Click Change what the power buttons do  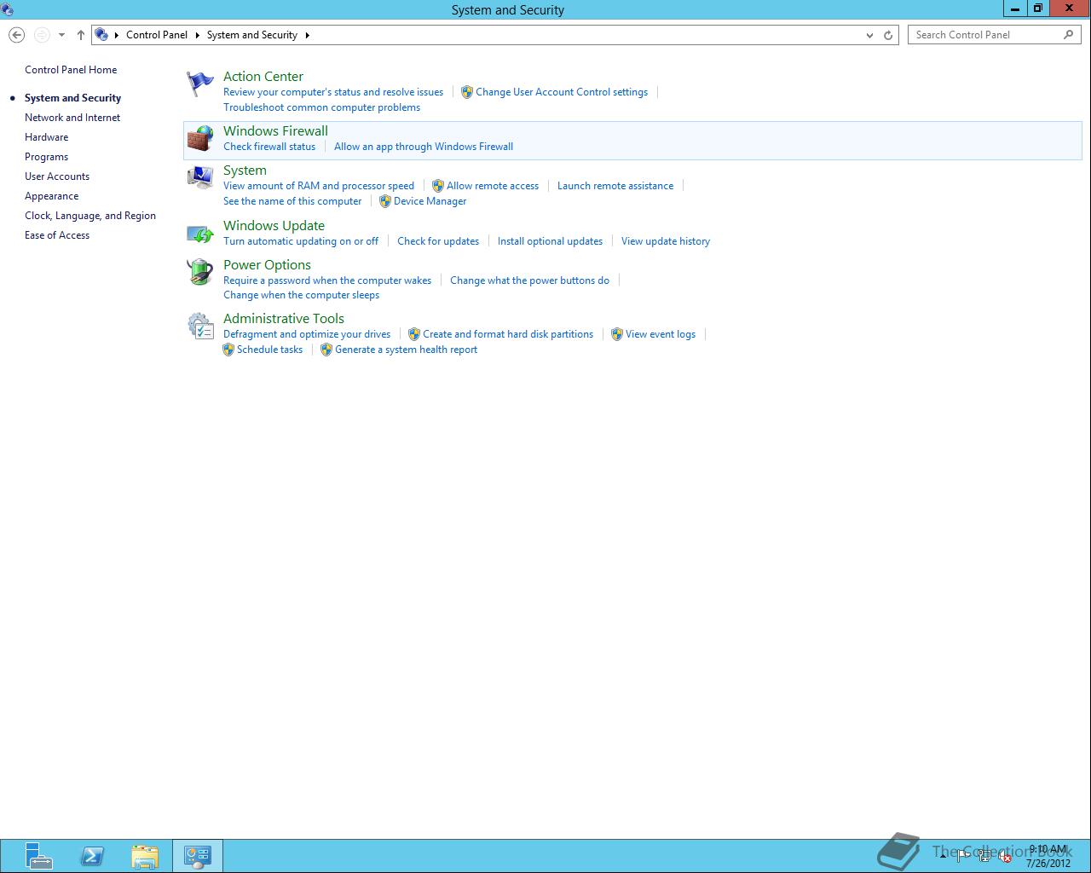(529, 280)
